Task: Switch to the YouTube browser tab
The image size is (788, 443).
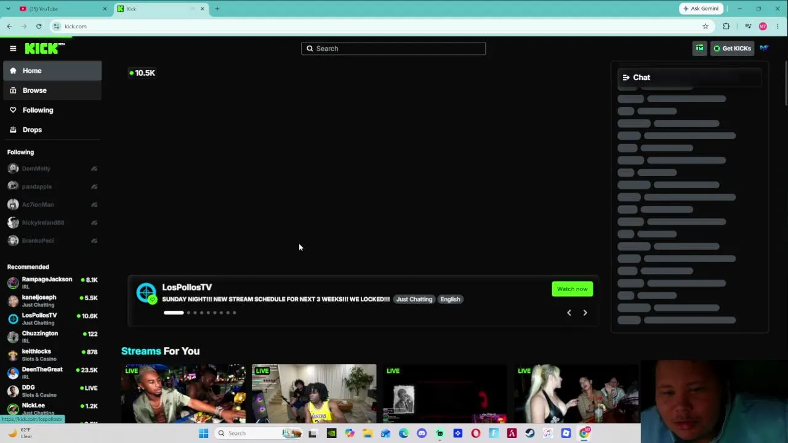Action: coord(62,9)
